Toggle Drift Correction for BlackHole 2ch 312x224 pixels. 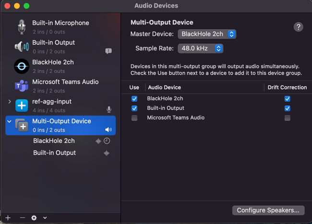click(x=287, y=99)
